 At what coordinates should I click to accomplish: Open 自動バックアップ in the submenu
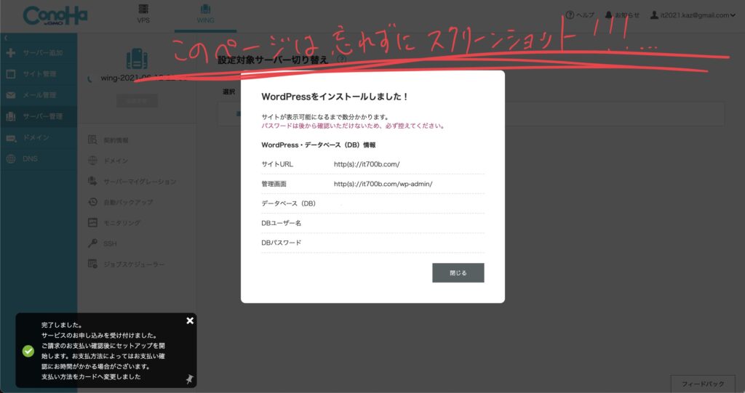(128, 202)
